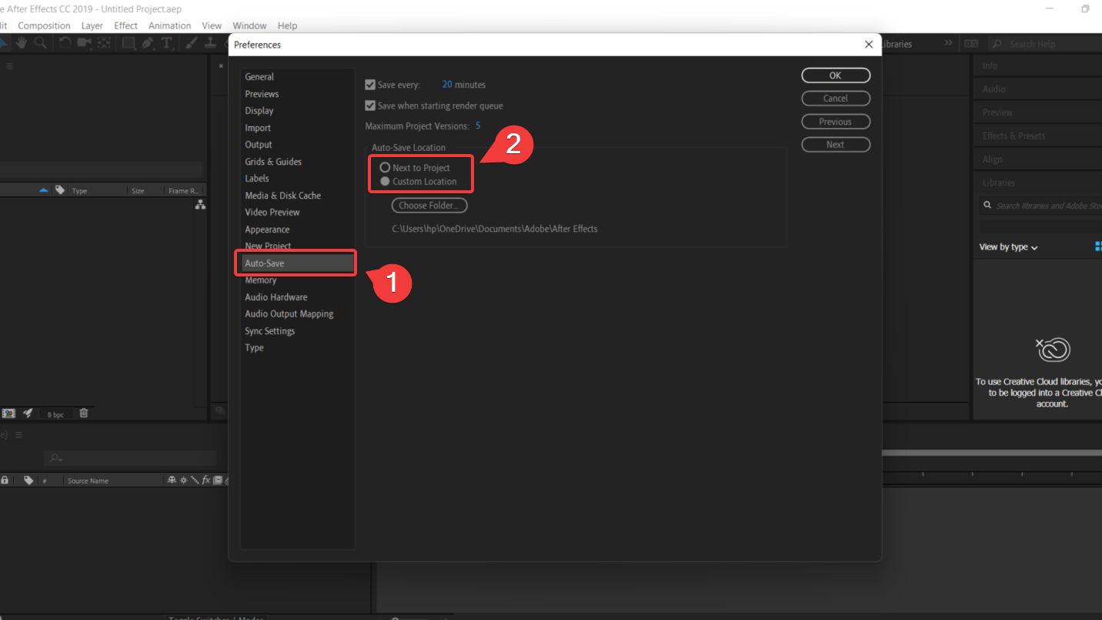This screenshot has height=620, width=1102.
Task: Select General in preferences list
Action: [259, 77]
